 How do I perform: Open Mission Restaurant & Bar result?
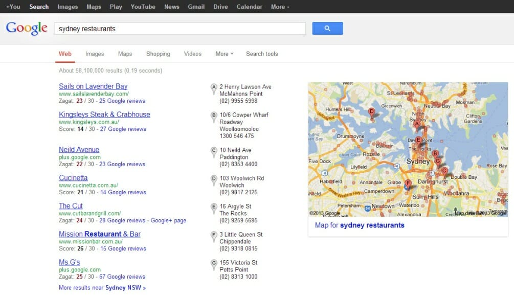pyautogui.click(x=100, y=234)
